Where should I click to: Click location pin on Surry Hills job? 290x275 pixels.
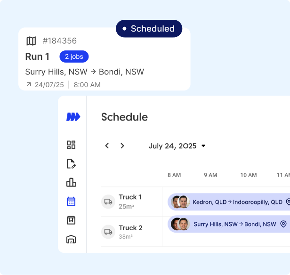coord(283,224)
